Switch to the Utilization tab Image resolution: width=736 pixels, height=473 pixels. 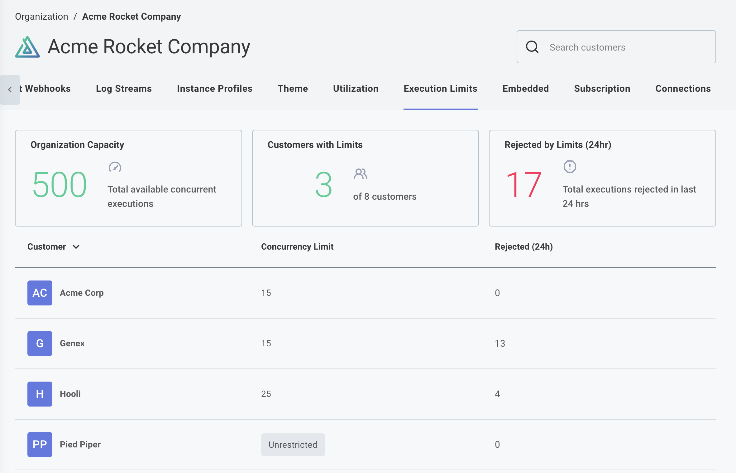356,89
